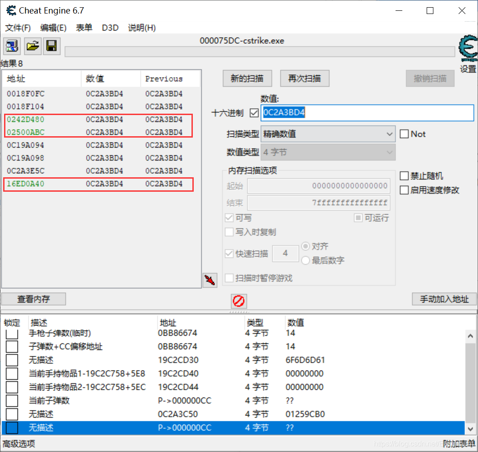The width and height of the screenshot is (478, 452).
Task: Open the 表单 menu
Action: [84, 28]
